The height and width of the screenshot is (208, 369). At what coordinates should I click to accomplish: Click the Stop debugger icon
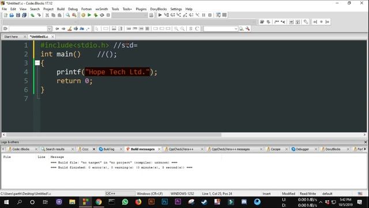point(210,15)
